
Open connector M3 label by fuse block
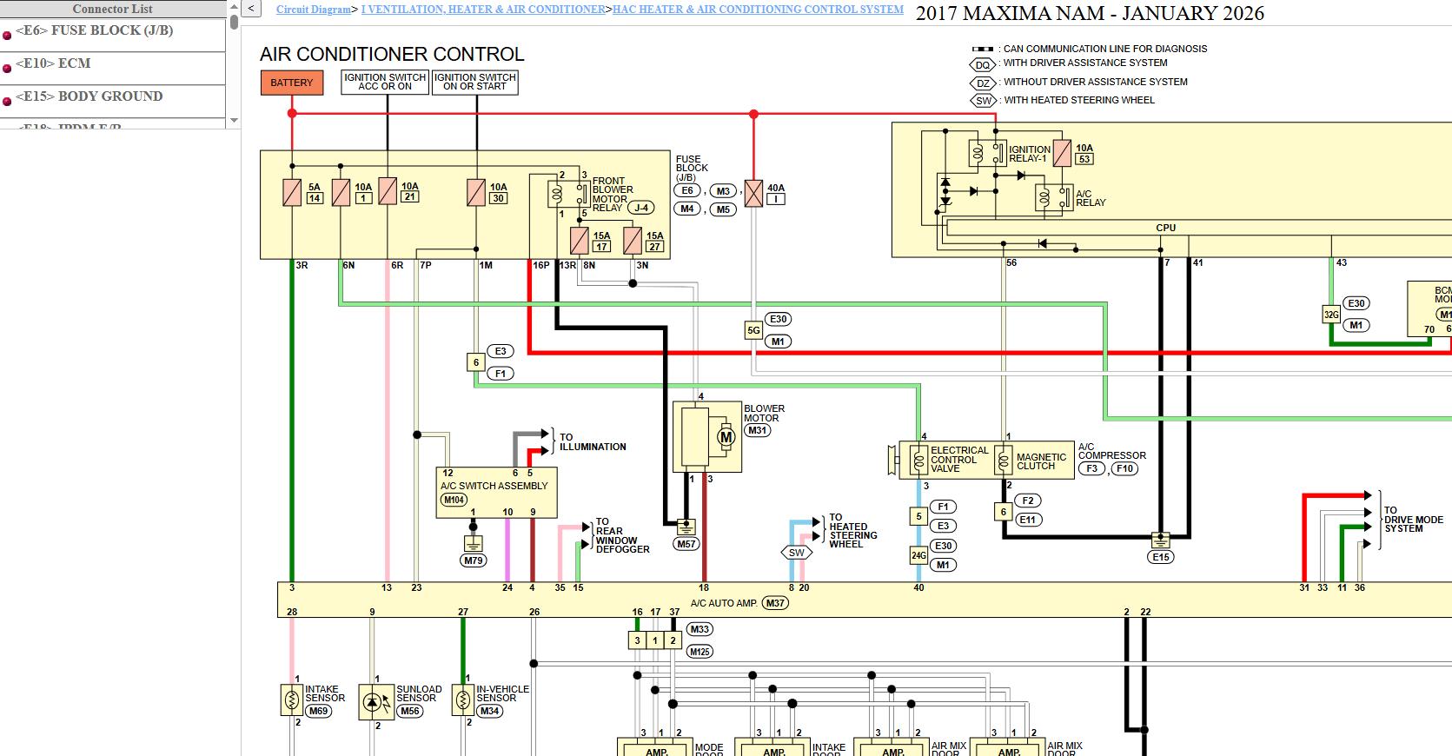tap(723, 191)
